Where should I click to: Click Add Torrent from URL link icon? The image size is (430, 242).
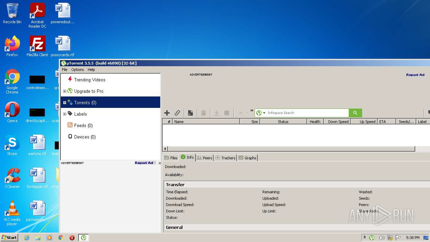coord(177,113)
